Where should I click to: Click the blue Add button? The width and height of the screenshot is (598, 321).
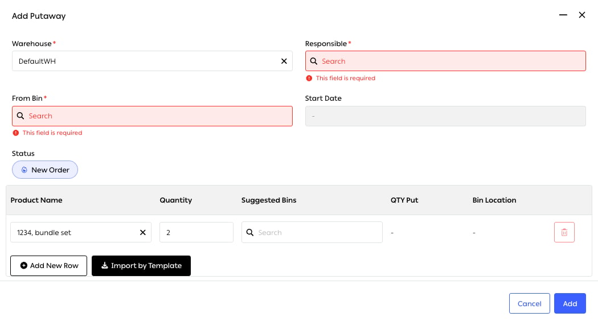(570, 303)
